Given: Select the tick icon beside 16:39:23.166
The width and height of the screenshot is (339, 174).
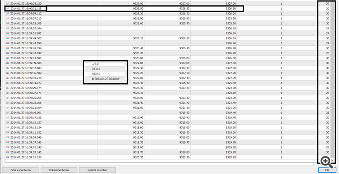Looking at the screenshot, I should pyautogui.click(x=8, y=103).
